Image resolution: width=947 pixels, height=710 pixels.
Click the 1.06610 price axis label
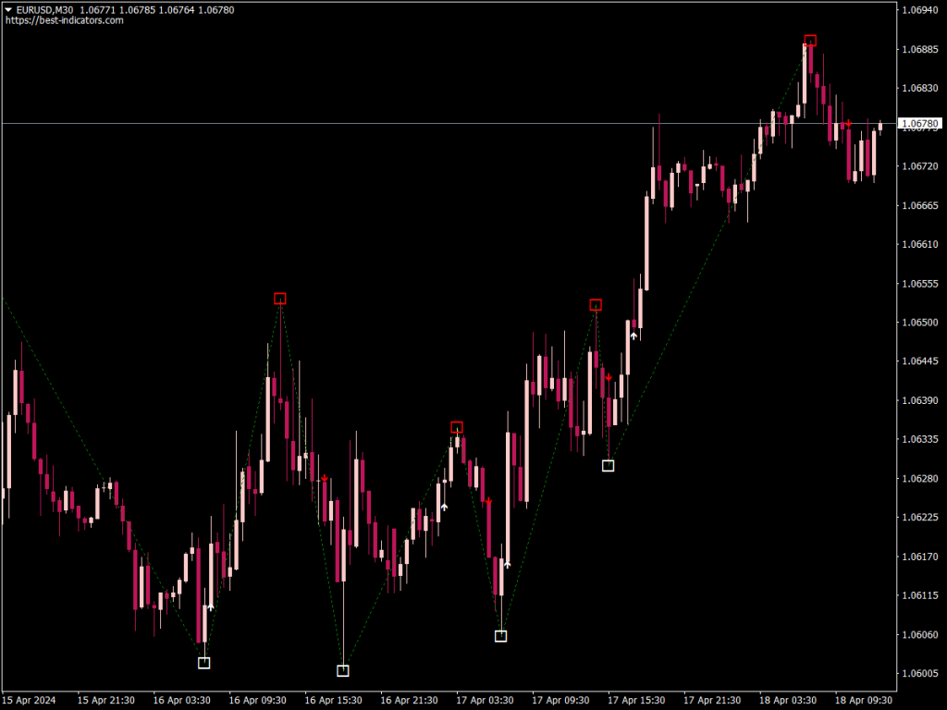920,244
